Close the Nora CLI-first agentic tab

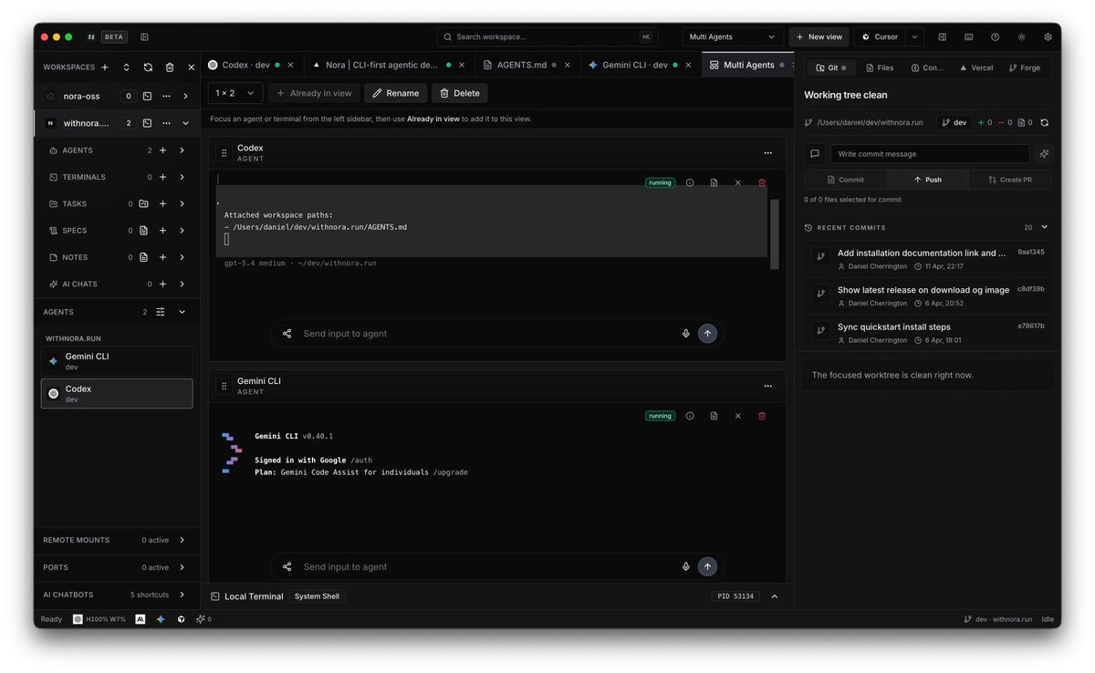(462, 65)
